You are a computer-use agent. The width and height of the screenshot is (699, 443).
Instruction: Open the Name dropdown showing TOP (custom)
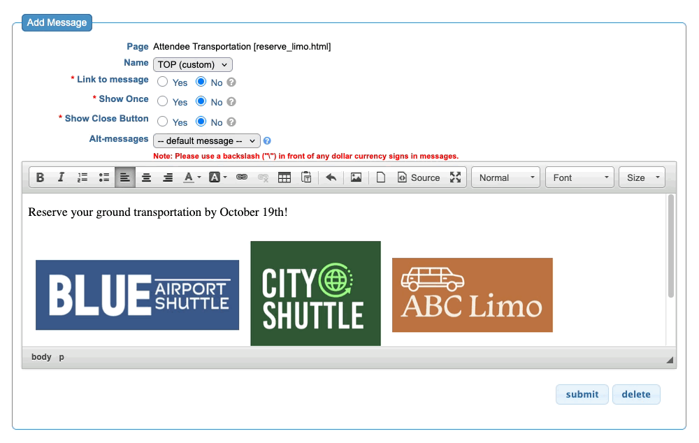[x=193, y=64]
